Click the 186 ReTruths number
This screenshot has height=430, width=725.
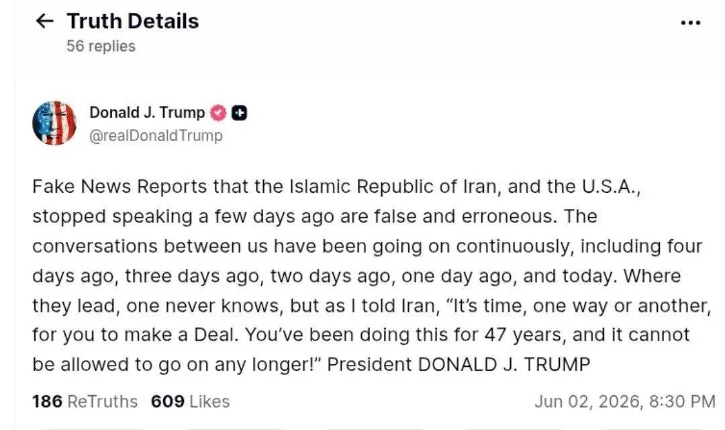(x=47, y=401)
